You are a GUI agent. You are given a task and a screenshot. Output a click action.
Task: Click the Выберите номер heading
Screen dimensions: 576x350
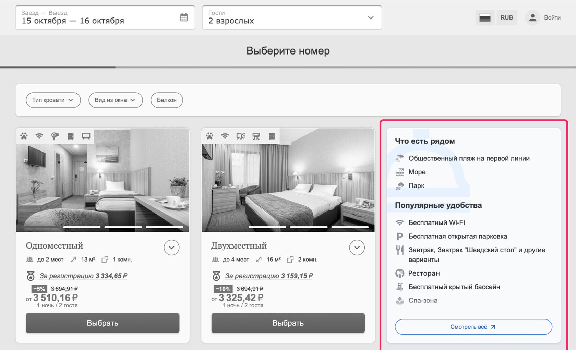(288, 51)
